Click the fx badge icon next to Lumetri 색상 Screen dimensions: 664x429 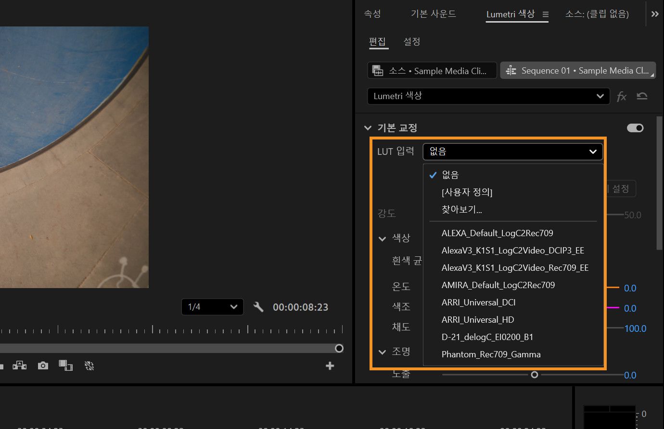pos(622,96)
